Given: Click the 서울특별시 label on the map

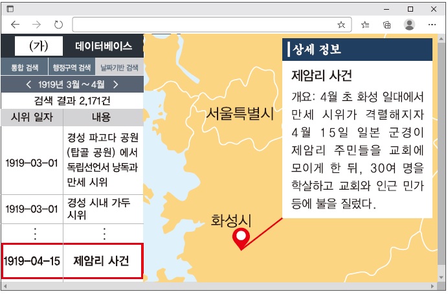Looking at the screenshot, I should [x=240, y=115].
